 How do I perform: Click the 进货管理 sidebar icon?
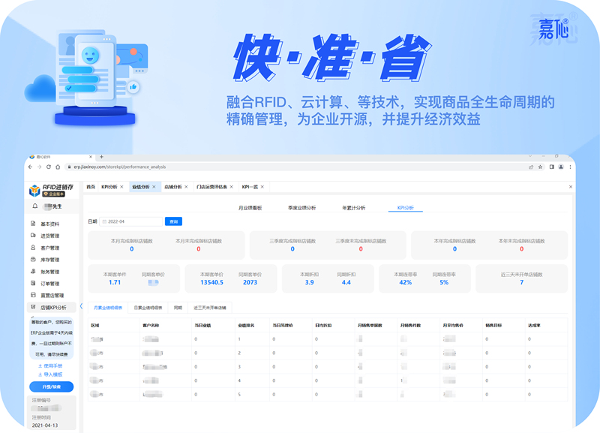[x=33, y=236]
